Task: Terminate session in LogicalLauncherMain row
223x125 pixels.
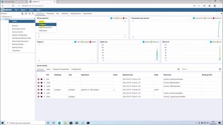Action: 38,97
